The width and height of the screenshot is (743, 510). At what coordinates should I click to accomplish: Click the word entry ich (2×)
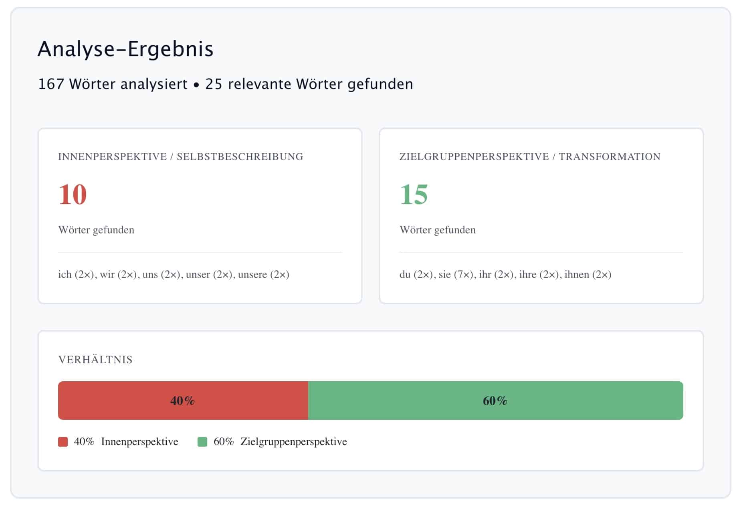click(x=77, y=275)
